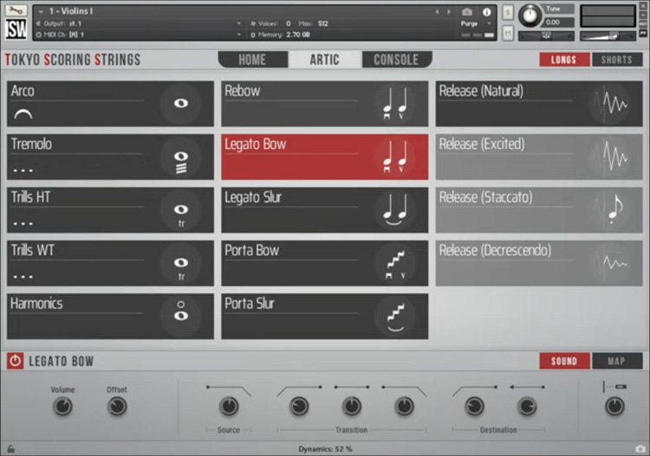Click the lock icon in status bar
Screen dimensions: 650x456
pyautogui.click(x=11, y=448)
